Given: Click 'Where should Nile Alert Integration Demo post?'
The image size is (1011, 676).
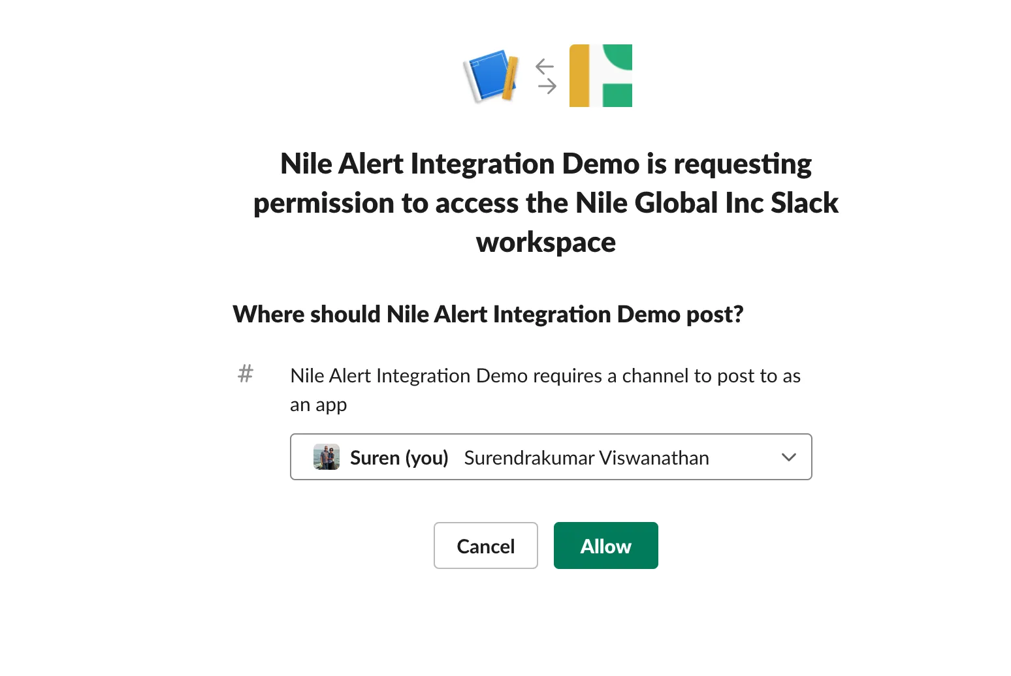Looking at the screenshot, I should 488,315.
